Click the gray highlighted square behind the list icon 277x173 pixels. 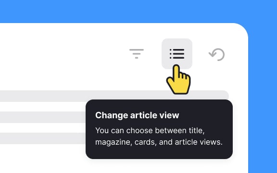click(x=177, y=54)
